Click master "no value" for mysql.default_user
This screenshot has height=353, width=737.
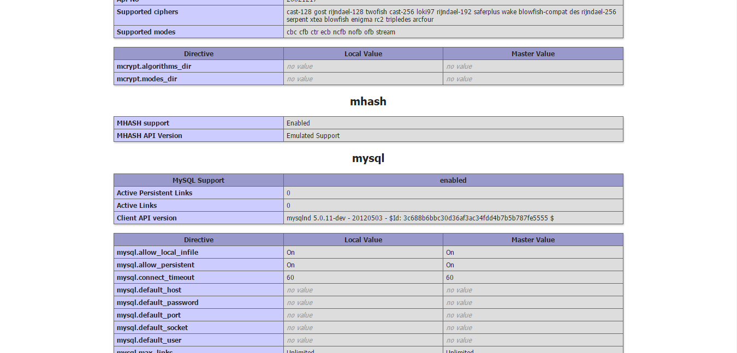(x=459, y=340)
